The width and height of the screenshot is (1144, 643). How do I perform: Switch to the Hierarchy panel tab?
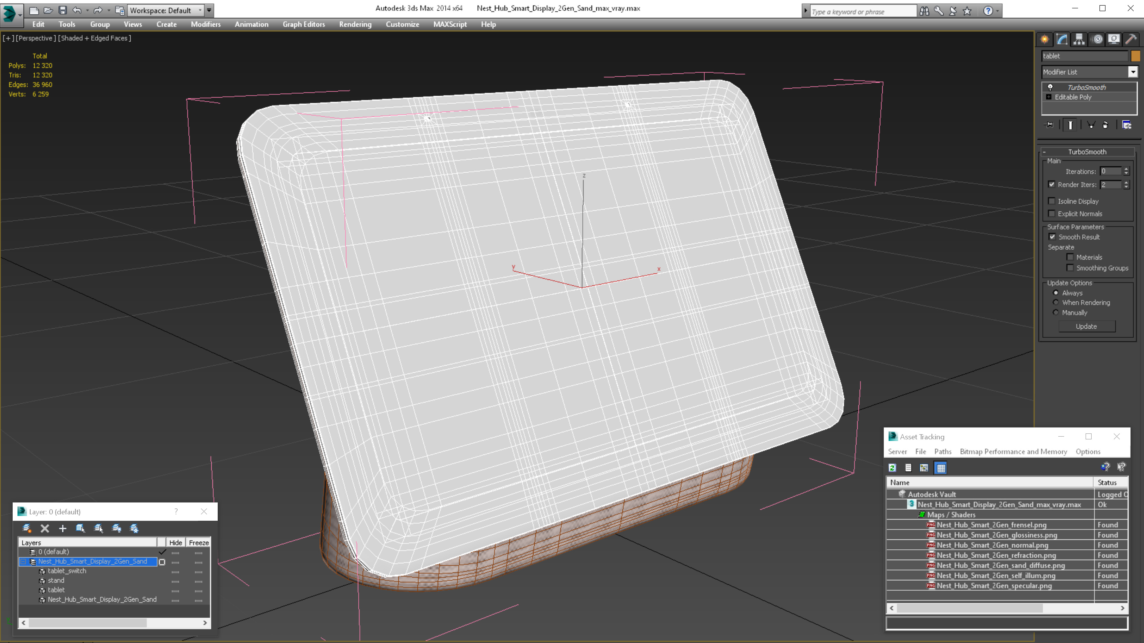1079,40
